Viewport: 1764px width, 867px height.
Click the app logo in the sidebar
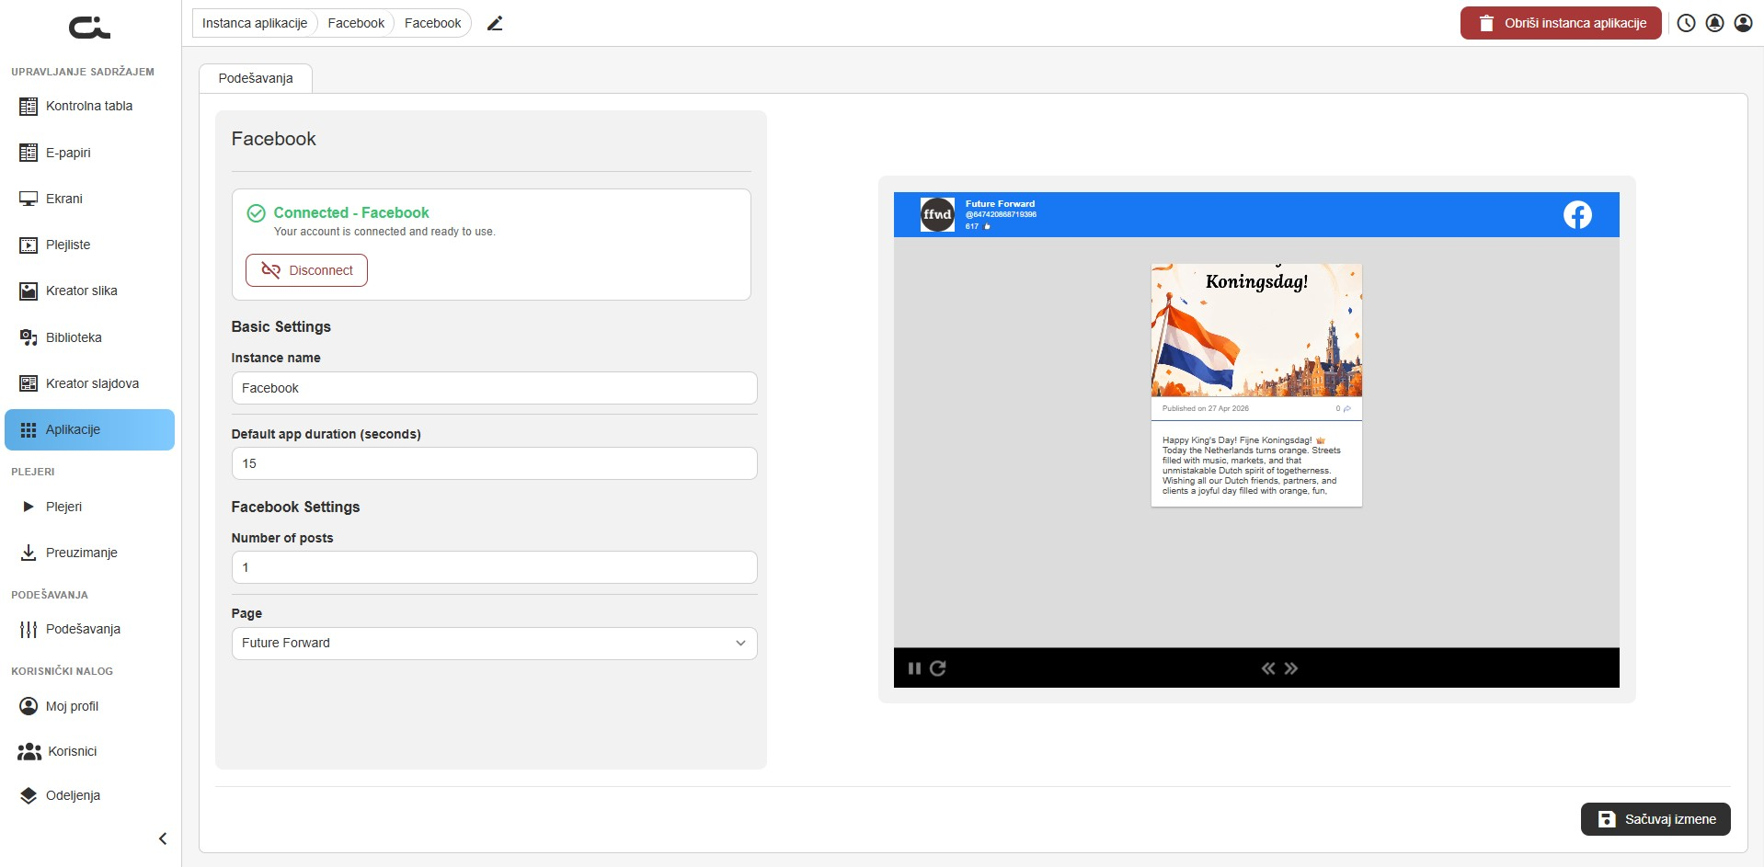pyautogui.click(x=89, y=28)
